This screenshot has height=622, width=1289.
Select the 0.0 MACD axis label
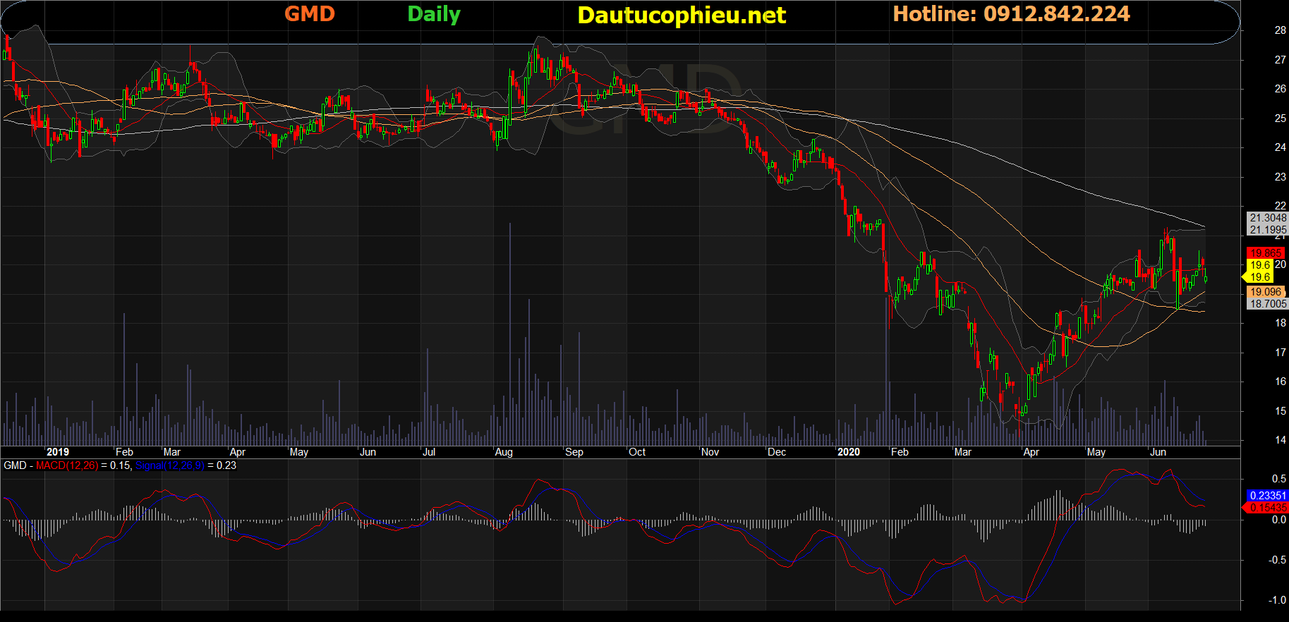1278,520
